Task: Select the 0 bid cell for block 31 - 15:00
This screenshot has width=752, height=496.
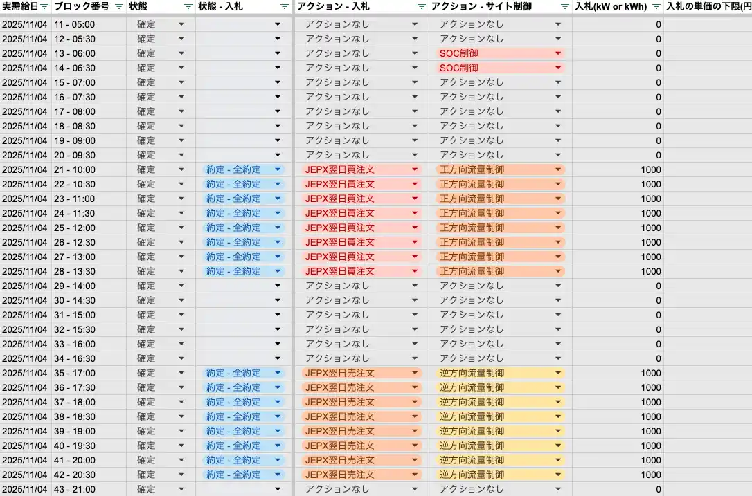Action: [x=618, y=315]
